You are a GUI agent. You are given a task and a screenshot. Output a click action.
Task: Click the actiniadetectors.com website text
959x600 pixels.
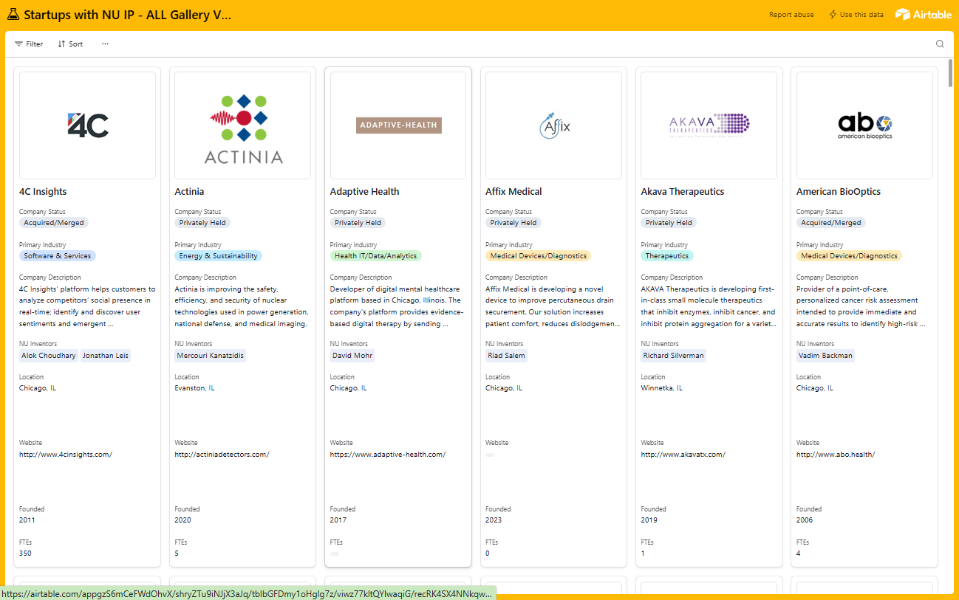[222, 455]
